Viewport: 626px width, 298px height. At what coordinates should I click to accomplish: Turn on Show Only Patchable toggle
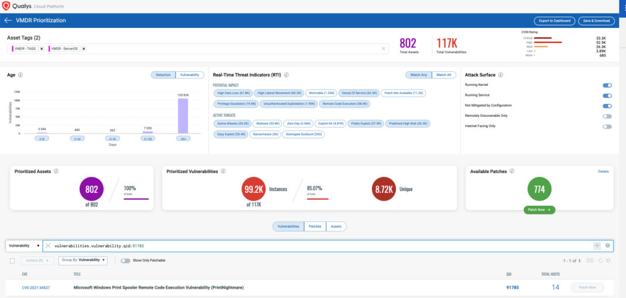(125, 261)
